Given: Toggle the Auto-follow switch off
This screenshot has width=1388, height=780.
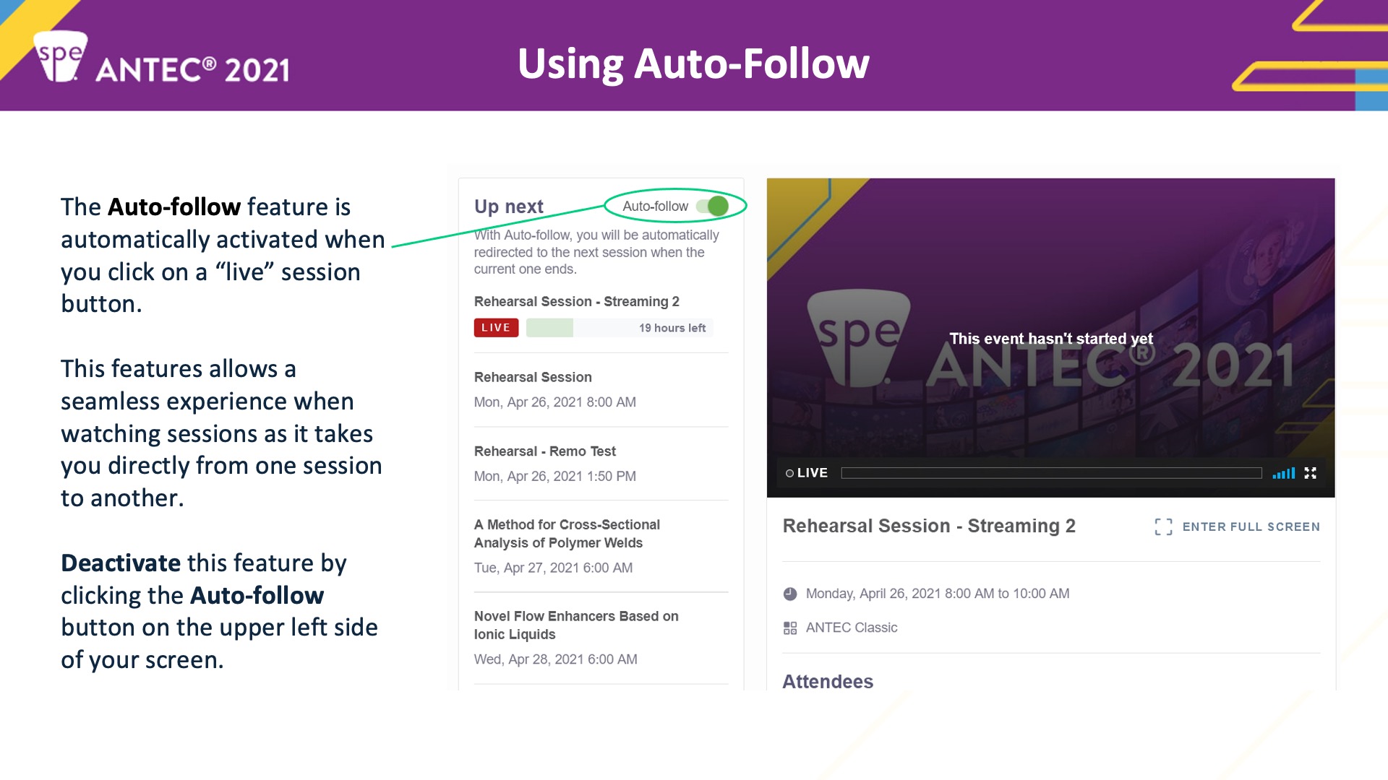Looking at the screenshot, I should 712,207.
